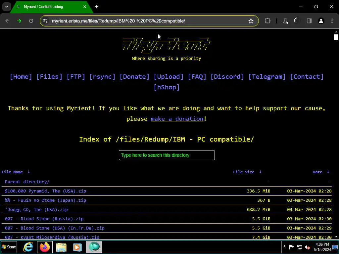The image size is (339, 254).
Task: Open the [Telegram] navigation link
Action: (267, 77)
